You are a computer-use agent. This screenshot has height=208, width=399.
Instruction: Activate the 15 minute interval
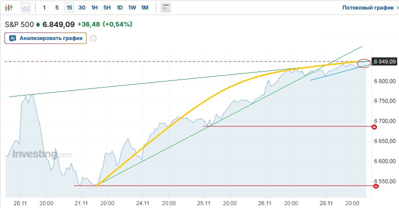click(x=69, y=8)
